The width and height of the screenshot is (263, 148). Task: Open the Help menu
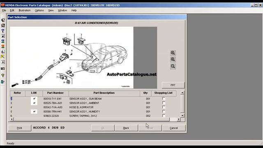click(x=74, y=10)
